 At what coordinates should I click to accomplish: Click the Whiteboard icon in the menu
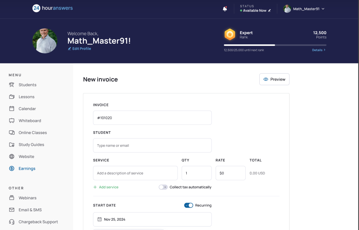12,121
